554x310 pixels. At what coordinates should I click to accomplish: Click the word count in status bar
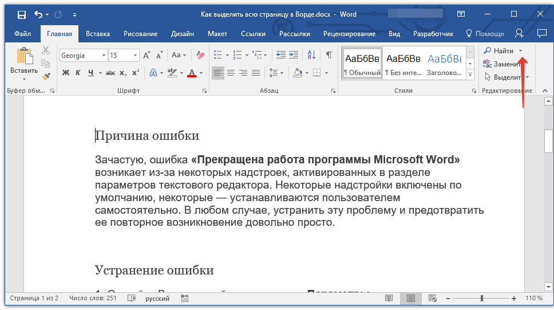click(x=93, y=299)
